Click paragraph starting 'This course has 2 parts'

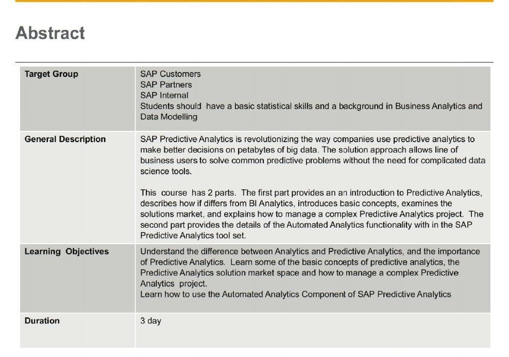point(312,214)
